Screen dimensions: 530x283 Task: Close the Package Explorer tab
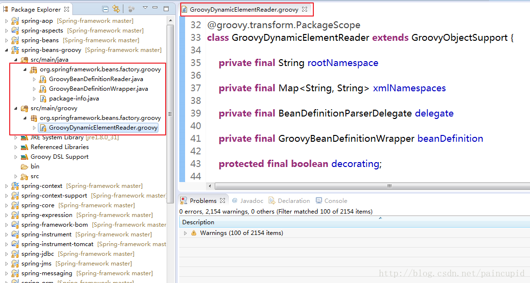pyautogui.click(x=67, y=9)
